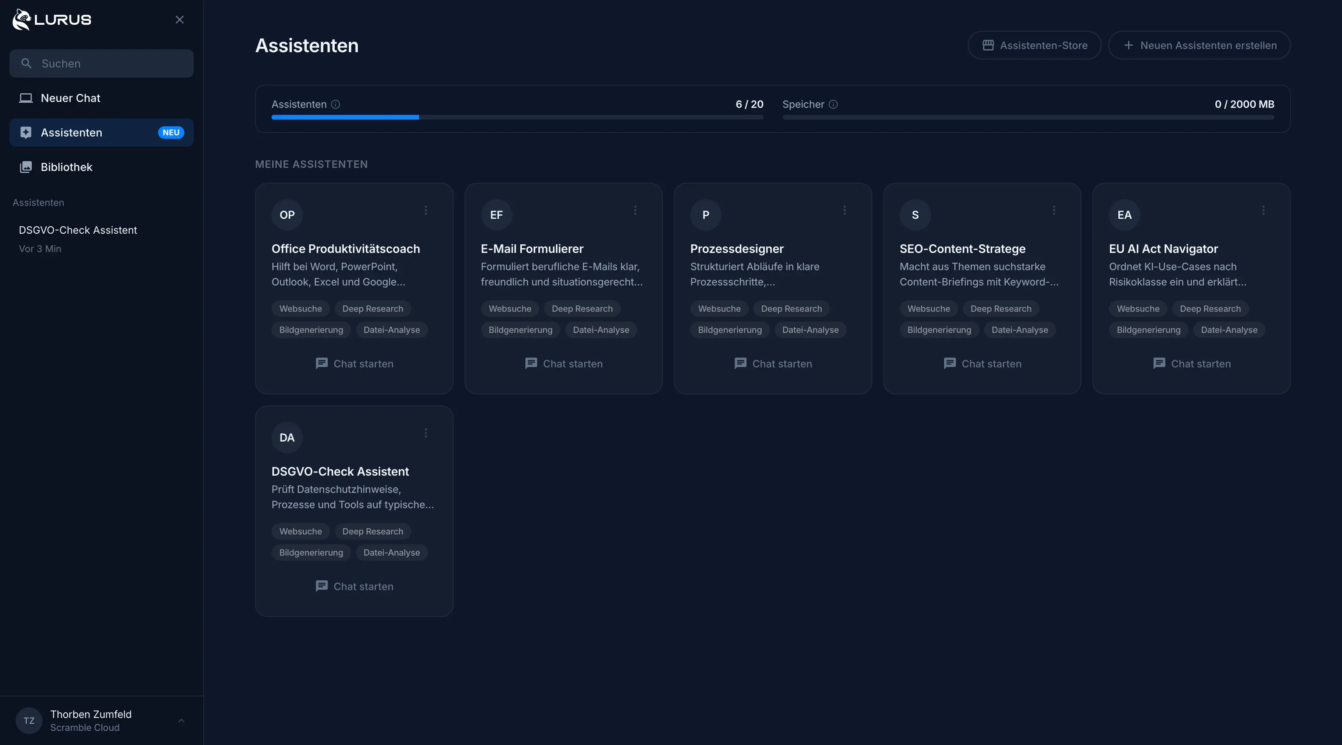Click Deep Research tag on DSGVO-Check Assistent card
This screenshot has height=745, width=1342.
tap(372, 532)
